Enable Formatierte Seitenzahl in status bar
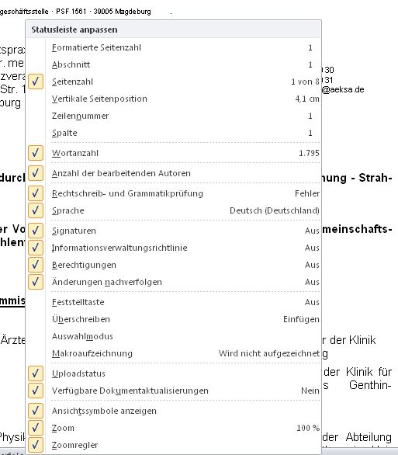This screenshot has height=455, width=398. (x=173, y=47)
